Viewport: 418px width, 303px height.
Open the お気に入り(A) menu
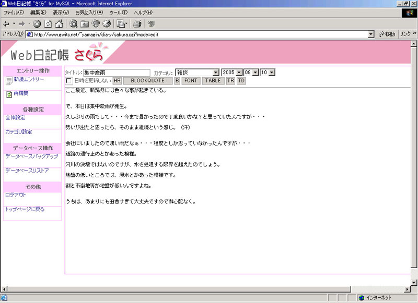(89, 13)
